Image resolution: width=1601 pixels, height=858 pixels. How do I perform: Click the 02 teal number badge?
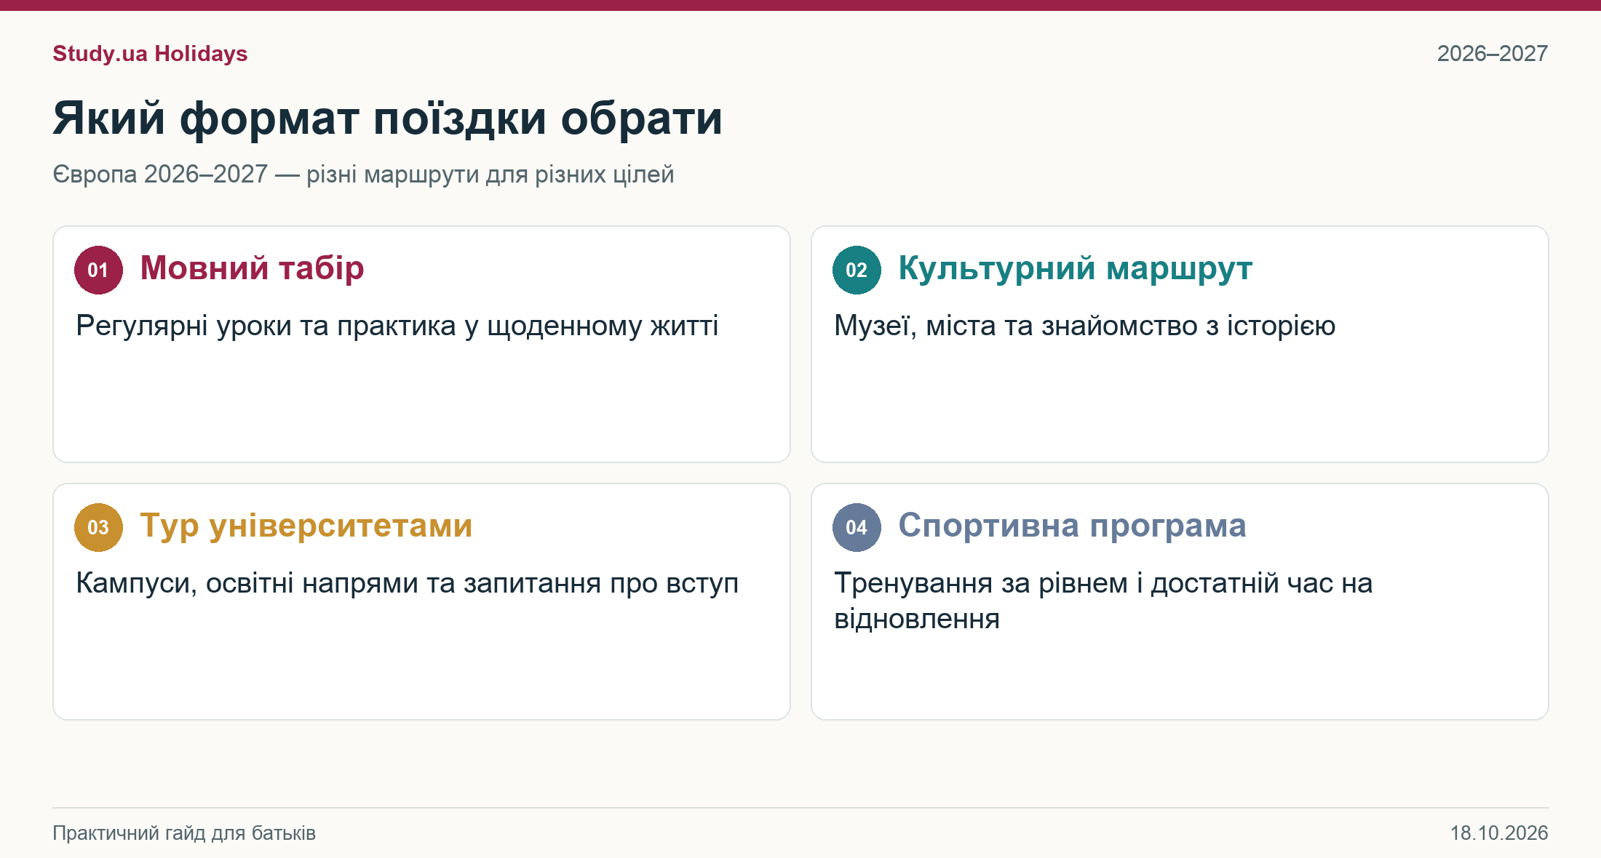[x=857, y=270]
